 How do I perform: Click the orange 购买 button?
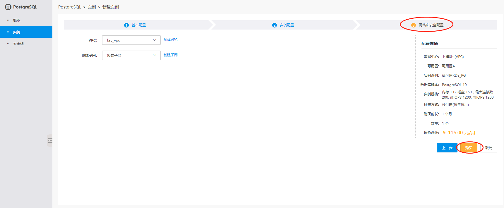(x=469, y=148)
